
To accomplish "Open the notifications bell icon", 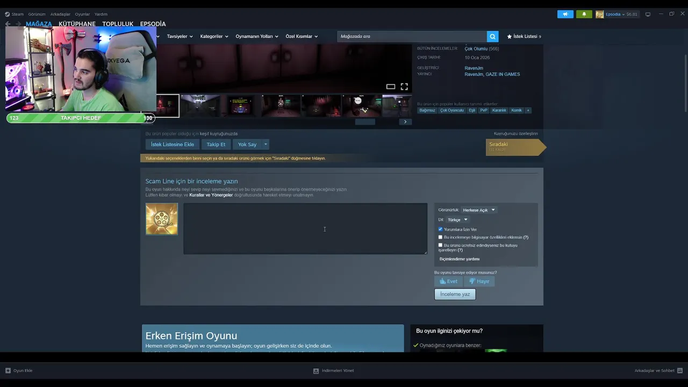I will click(x=584, y=14).
